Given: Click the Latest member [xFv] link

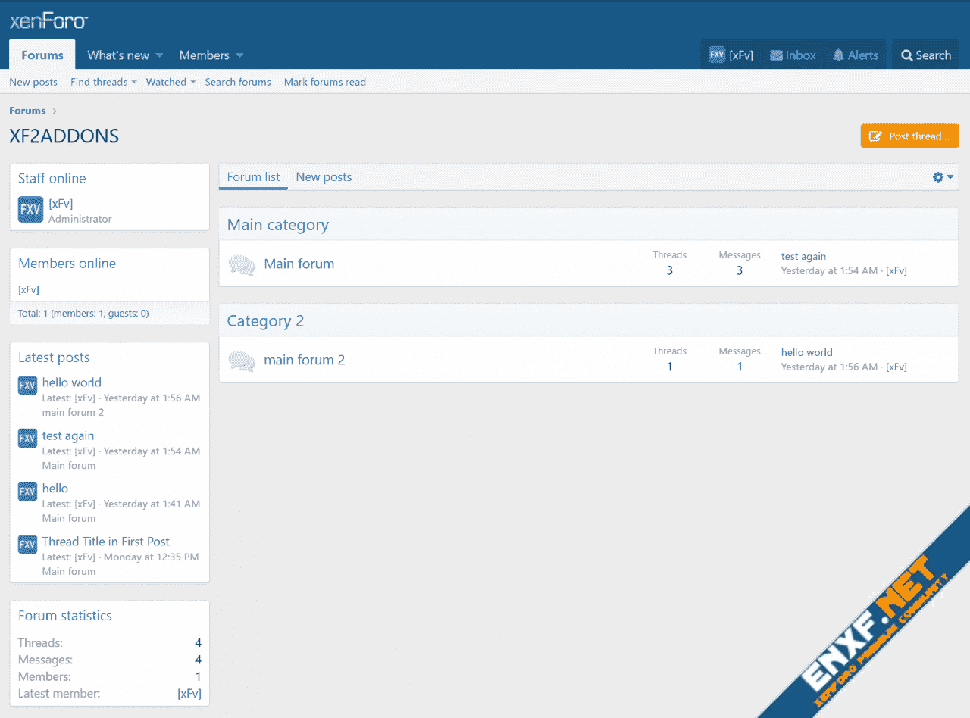Looking at the screenshot, I should tap(189, 693).
